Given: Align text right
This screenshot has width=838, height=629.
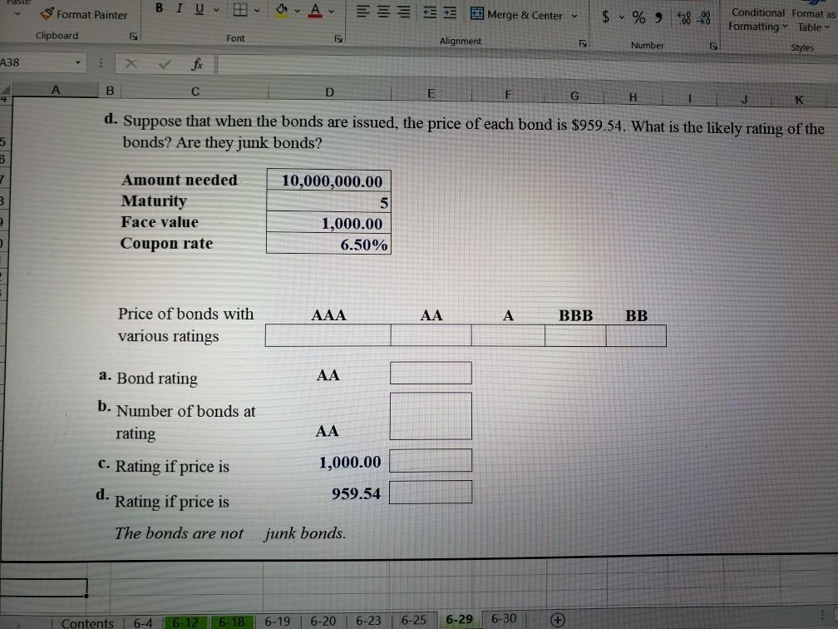Looking at the screenshot, I should coord(405,12).
